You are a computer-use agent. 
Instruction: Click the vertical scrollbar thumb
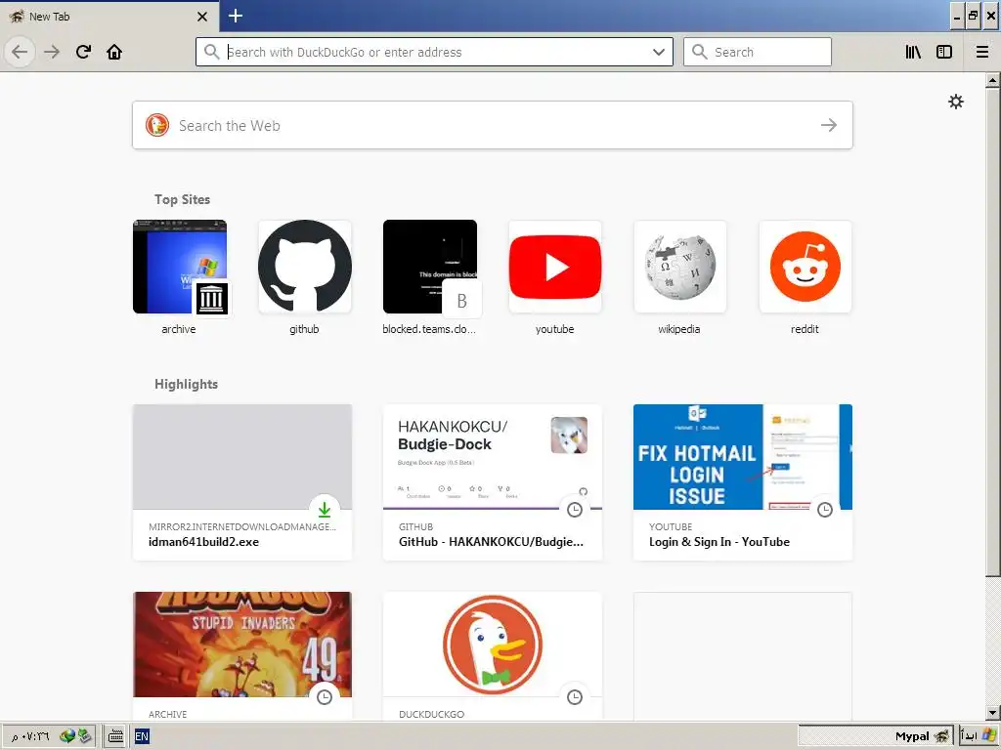pyautogui.click(x=992, y=332)
